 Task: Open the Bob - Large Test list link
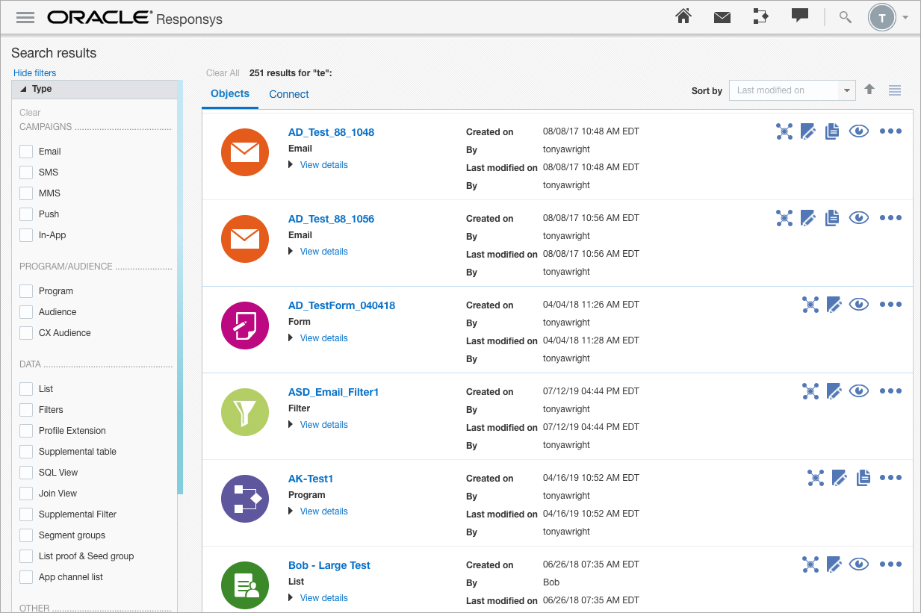[x=329, y=565]
